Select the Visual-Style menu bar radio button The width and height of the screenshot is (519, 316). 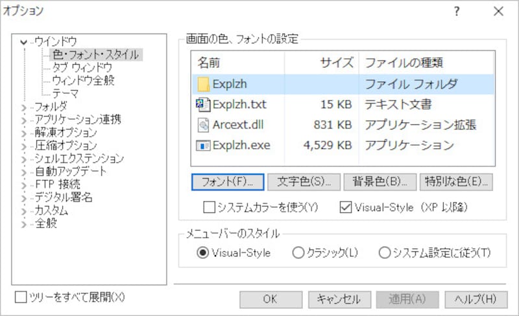coord(202,253)
